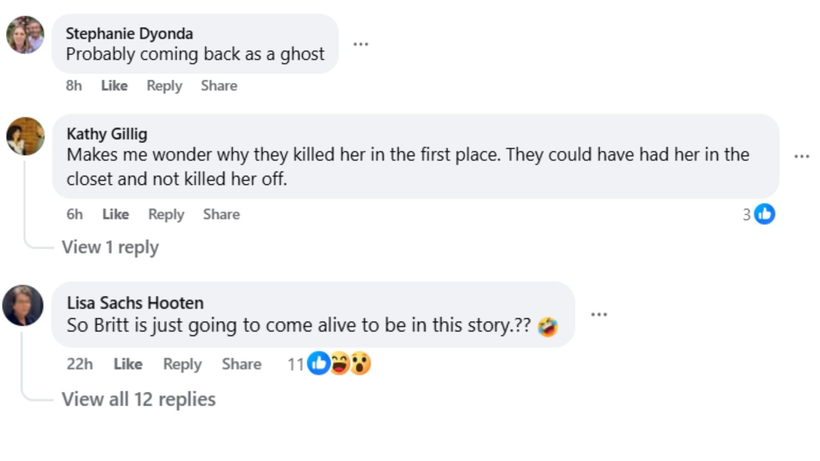Like Lisa Sachs Hooten's comment
The width and height of the screenshot is (820, 461).
tap(128, 364)
